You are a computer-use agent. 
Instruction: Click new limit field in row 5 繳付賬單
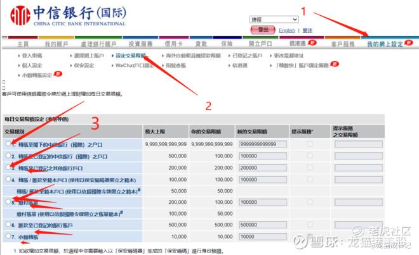[263, 202]
